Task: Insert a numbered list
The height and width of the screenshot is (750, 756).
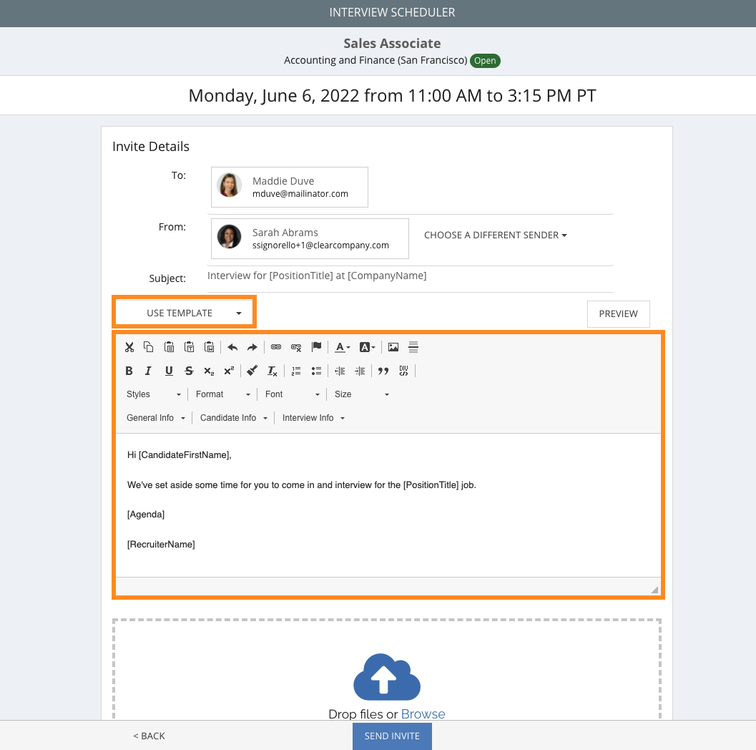Action: (x=296, y=371)
